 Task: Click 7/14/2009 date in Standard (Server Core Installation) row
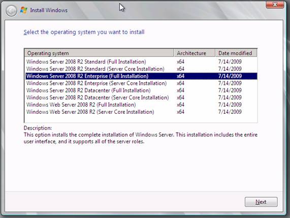coord(230,69)
